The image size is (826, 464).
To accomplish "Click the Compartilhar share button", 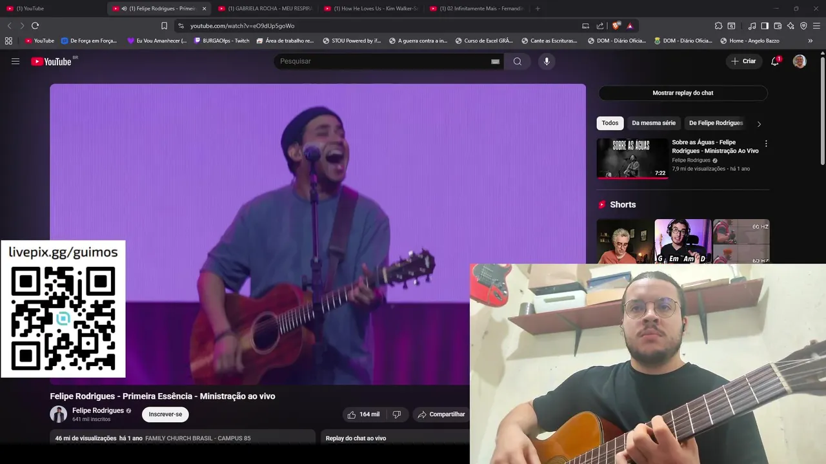I will (441, 414).
